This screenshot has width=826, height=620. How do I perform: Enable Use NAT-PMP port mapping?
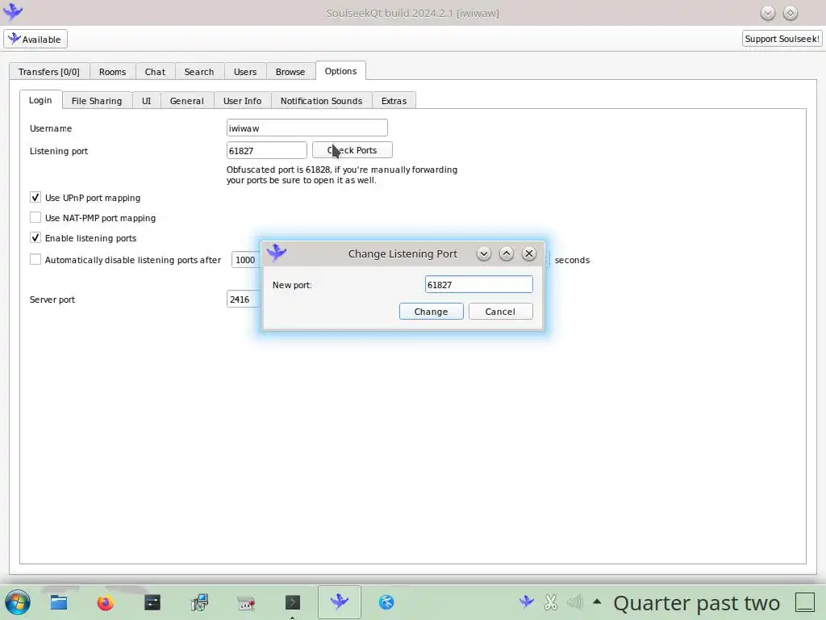point(35,217)
